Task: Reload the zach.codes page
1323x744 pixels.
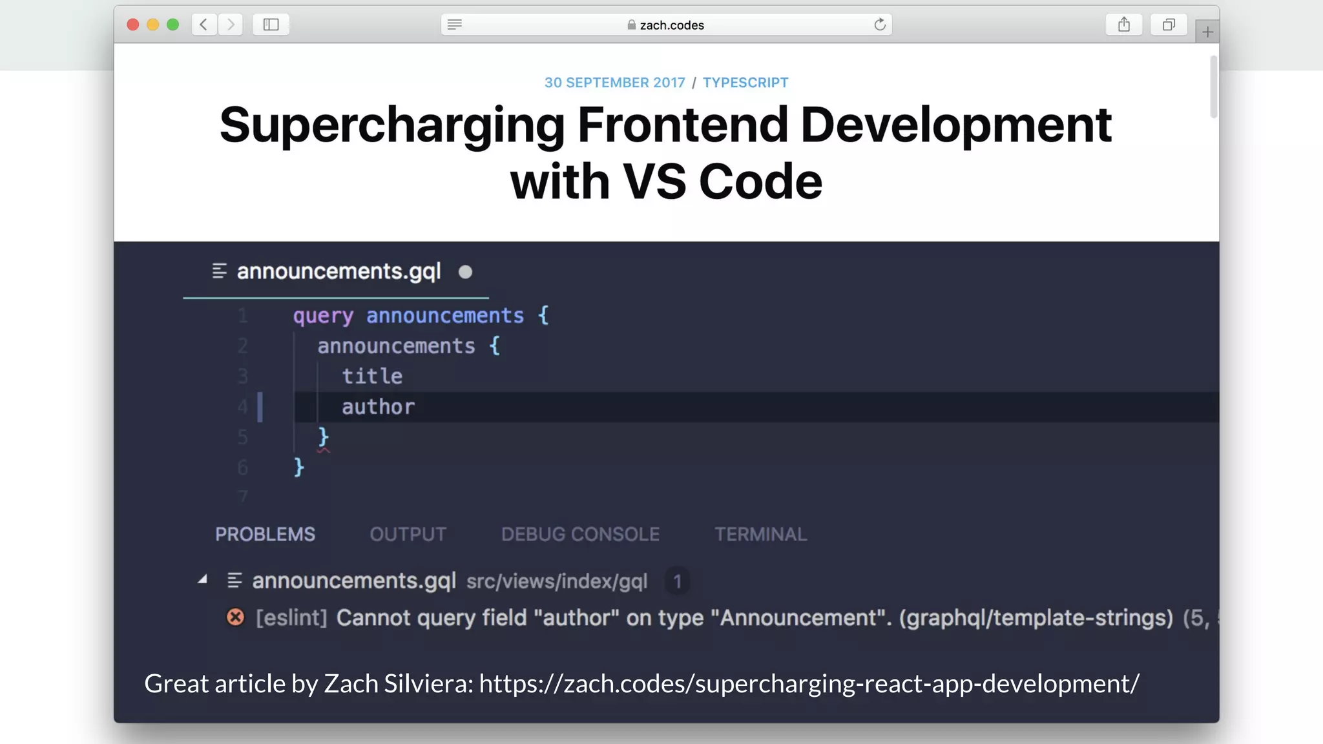Action: click(x=879, y=25)
